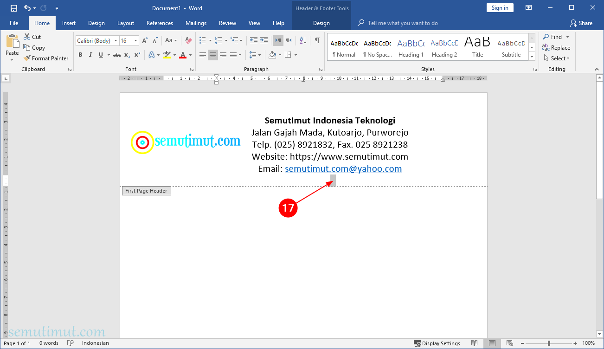Increase font size with Grow Font

(145, 41)
